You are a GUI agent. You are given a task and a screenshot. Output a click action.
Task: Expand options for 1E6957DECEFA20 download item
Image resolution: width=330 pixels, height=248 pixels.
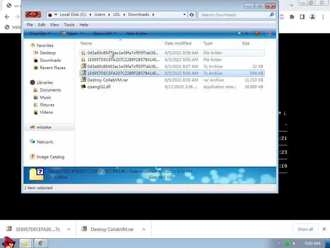pyautogui.click(x=69, y=229)
